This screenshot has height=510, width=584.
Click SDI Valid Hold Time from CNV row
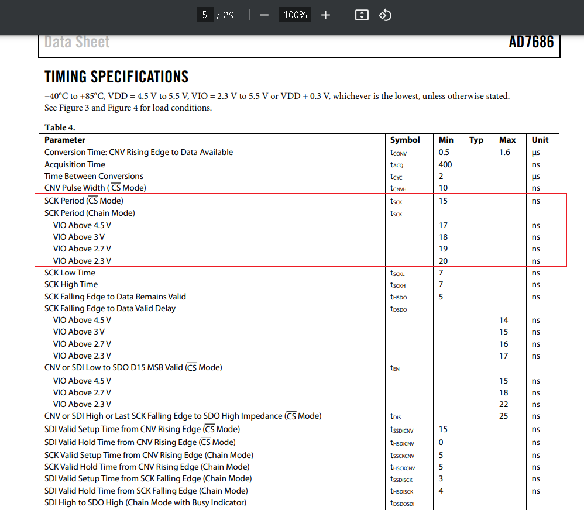(140, 442)
